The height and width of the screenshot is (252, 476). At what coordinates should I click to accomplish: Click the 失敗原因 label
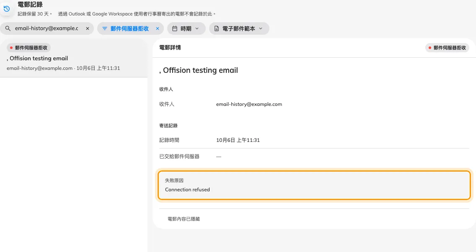174,180
